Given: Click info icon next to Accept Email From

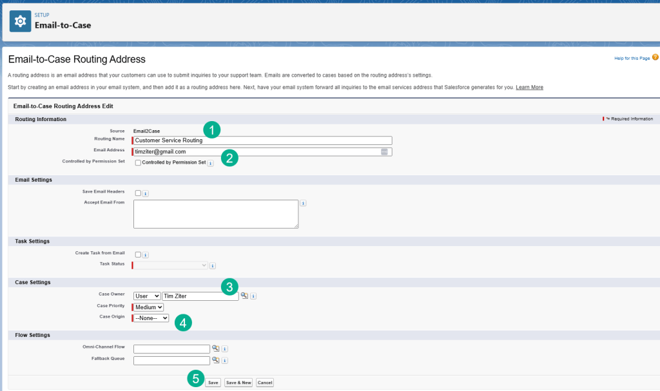Looking at the screenshot, I should 303,204.
